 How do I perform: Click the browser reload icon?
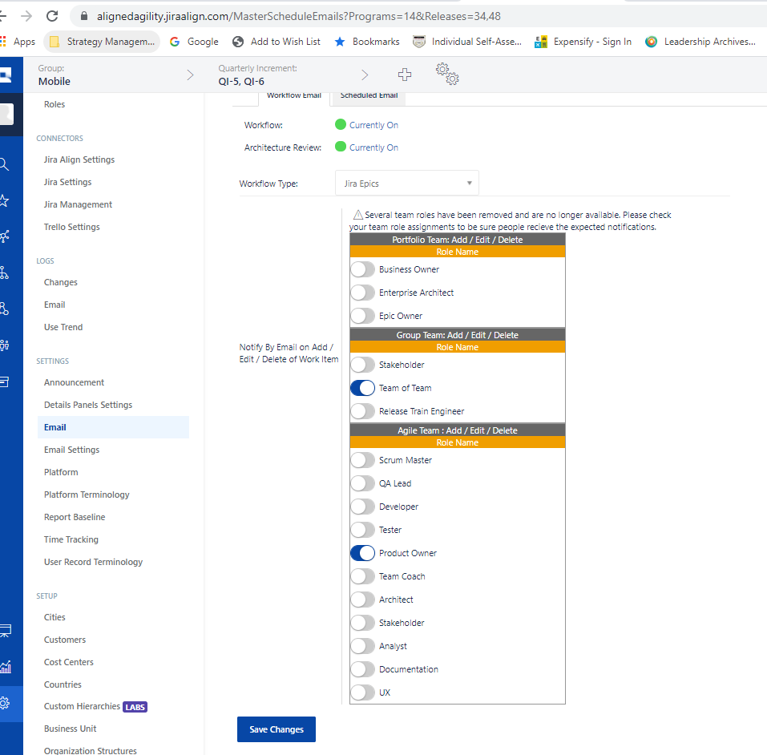(52, 16)
